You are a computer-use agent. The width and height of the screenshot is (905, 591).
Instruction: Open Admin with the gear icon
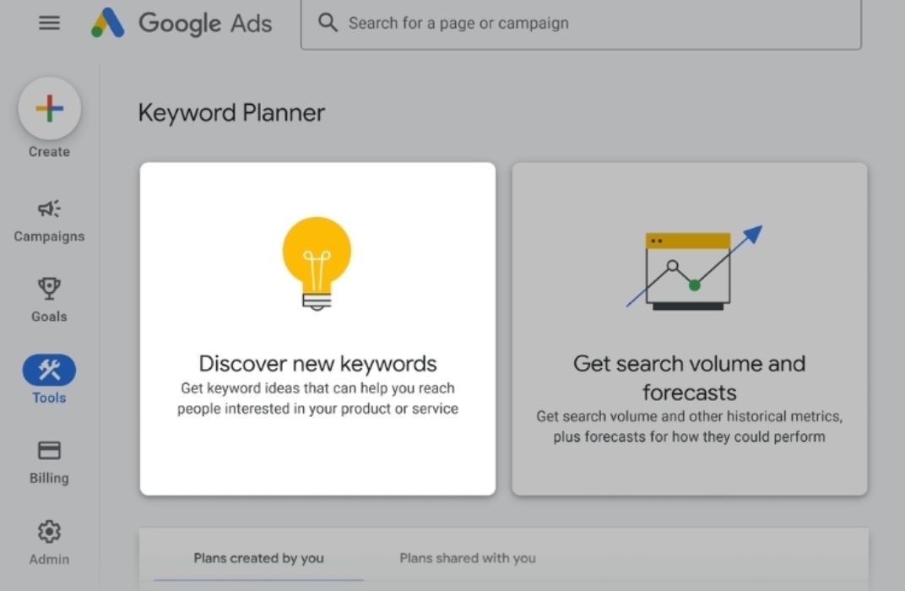(x=49, y=530)
